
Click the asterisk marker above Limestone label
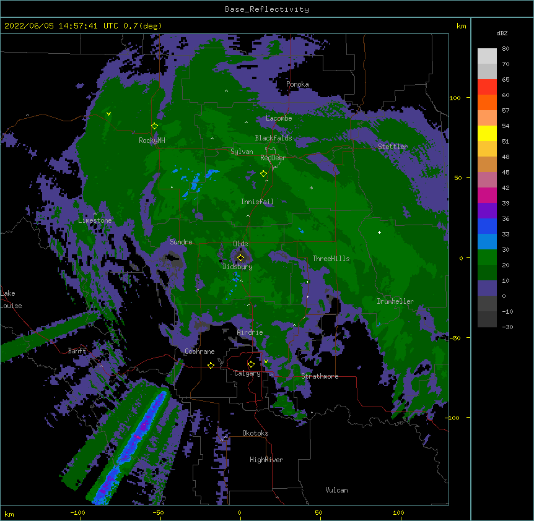[95, 214]
